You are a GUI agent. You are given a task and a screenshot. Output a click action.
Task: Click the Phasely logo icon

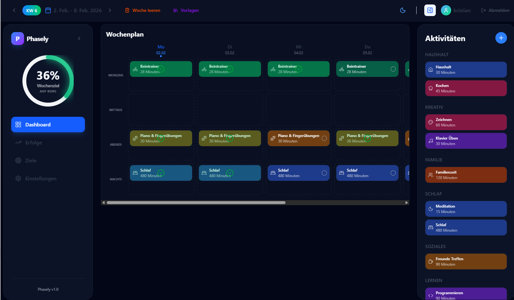coord(18,39)
